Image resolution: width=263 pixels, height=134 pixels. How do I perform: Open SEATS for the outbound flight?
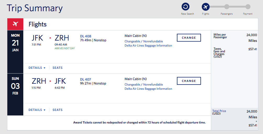[58, 68]
